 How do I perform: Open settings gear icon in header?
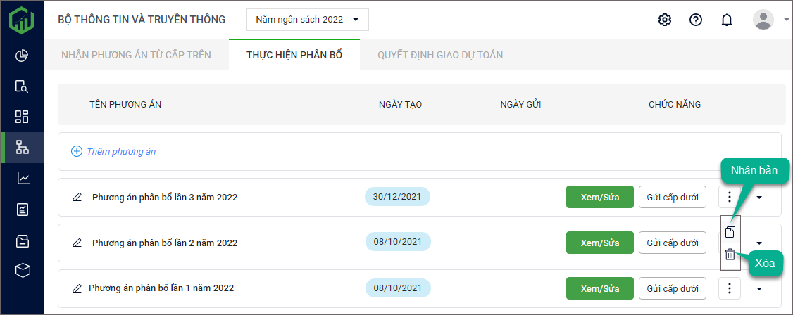pyautogui.click(x=664, y=20)
